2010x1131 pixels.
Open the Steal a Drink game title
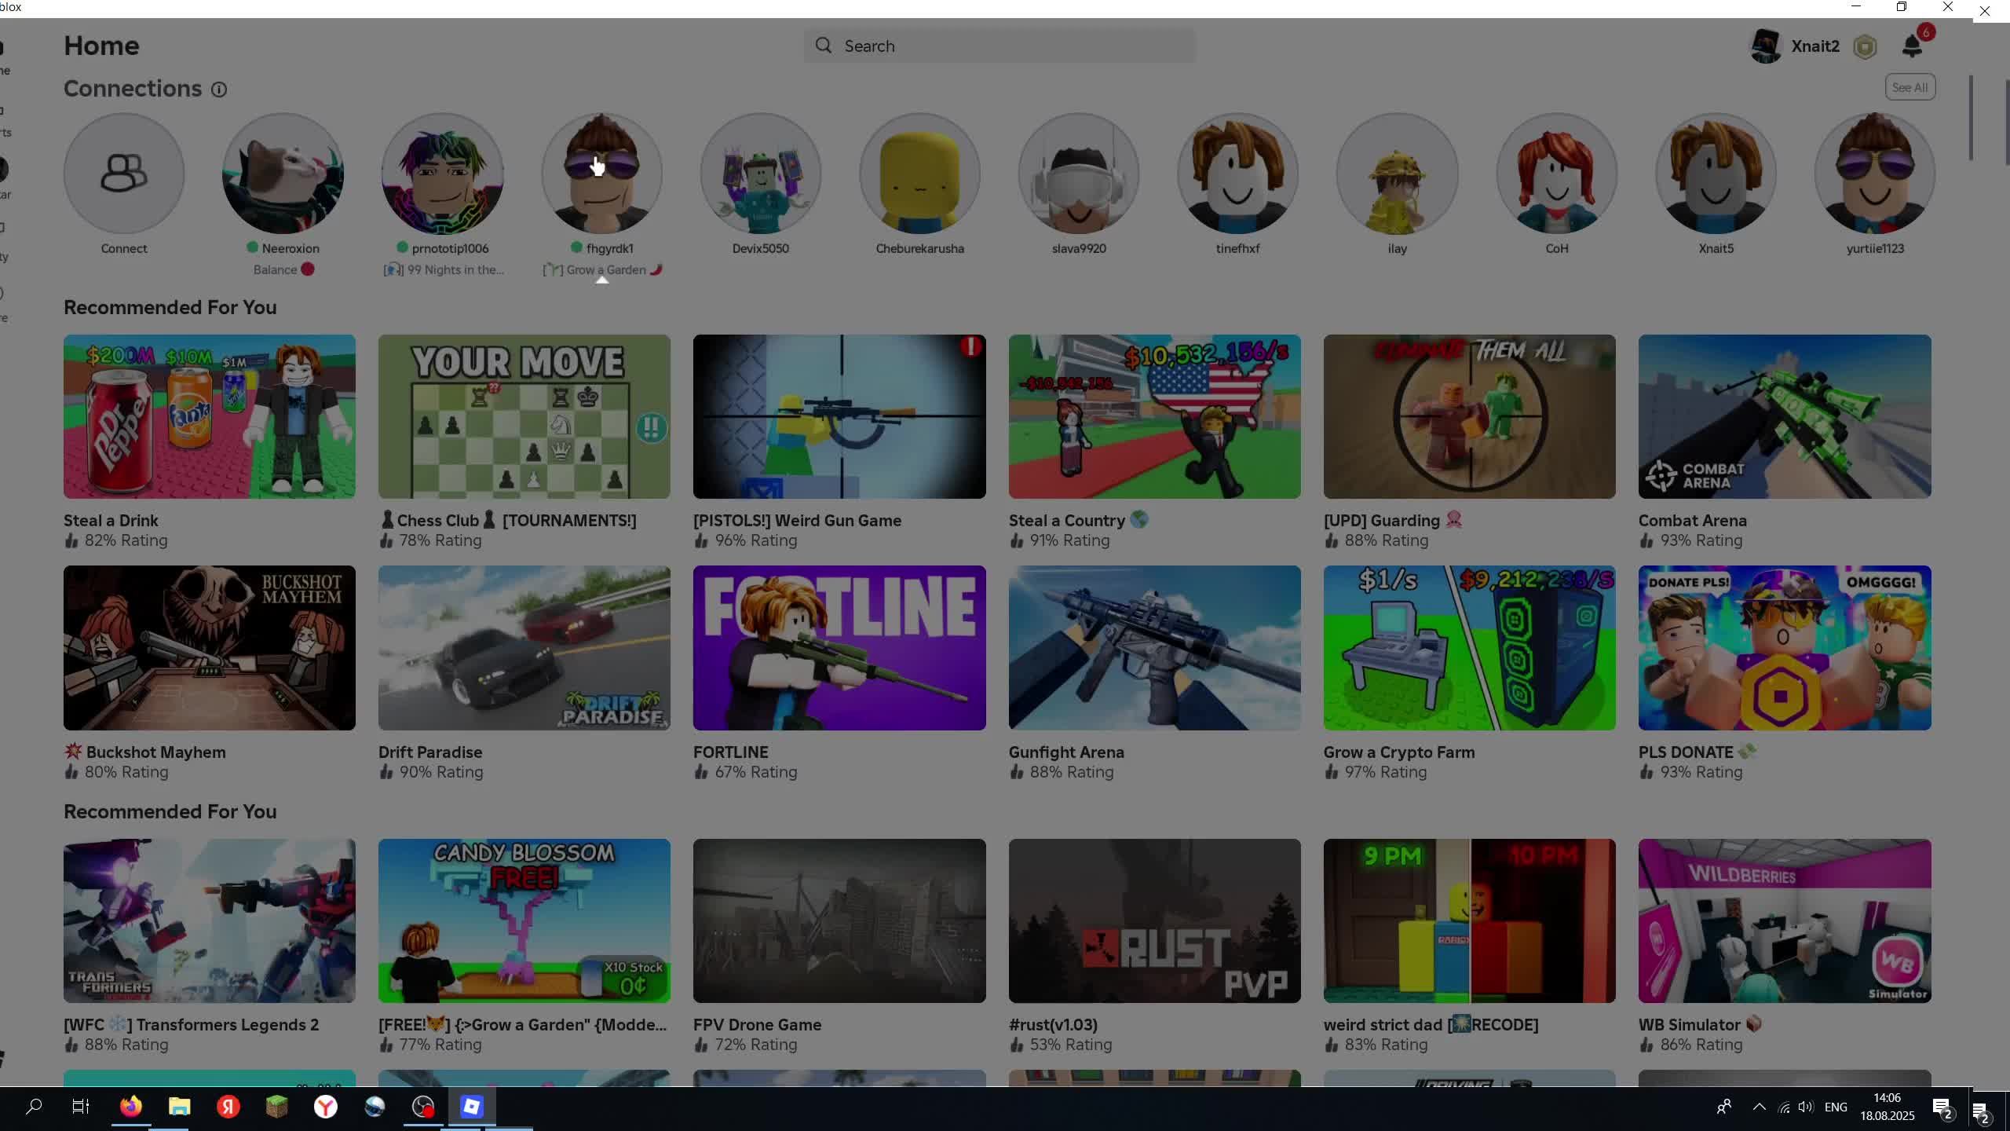(111, 520)
